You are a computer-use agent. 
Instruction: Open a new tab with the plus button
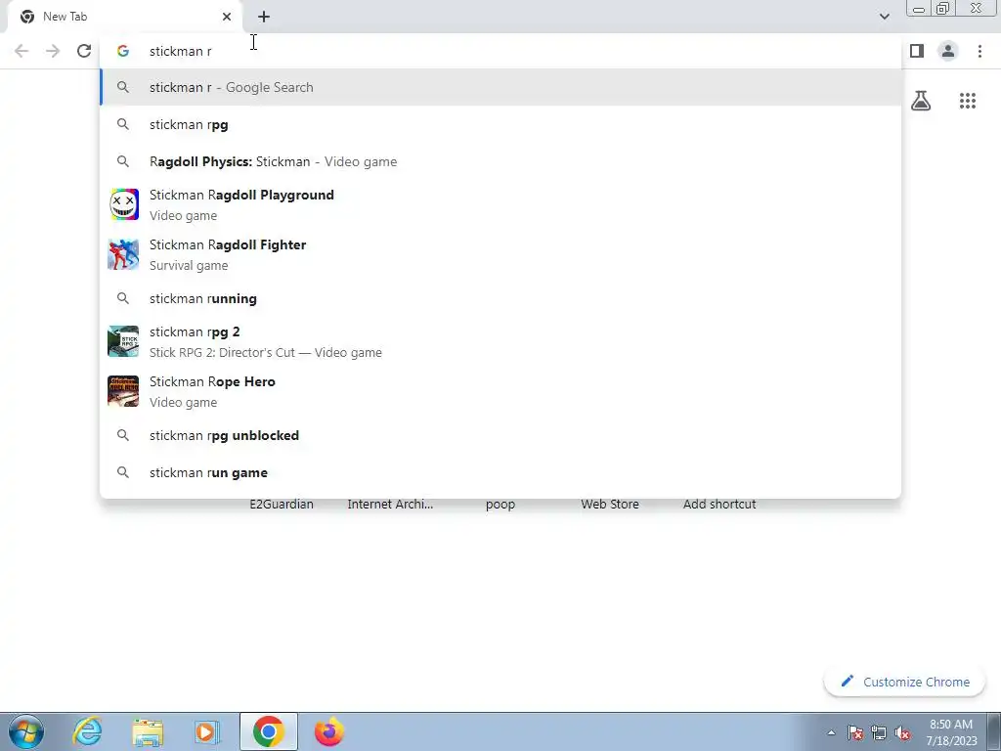click(x=264, y=17)
